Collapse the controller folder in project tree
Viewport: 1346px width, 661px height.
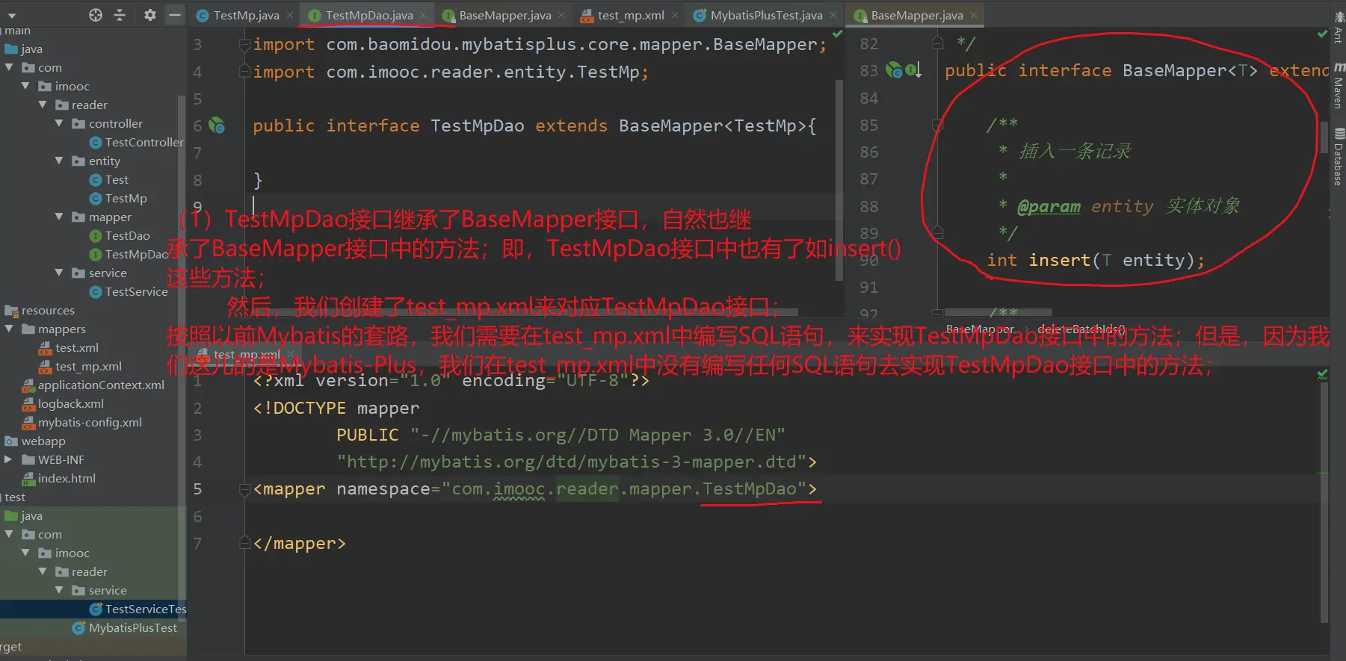pos(59,123)
